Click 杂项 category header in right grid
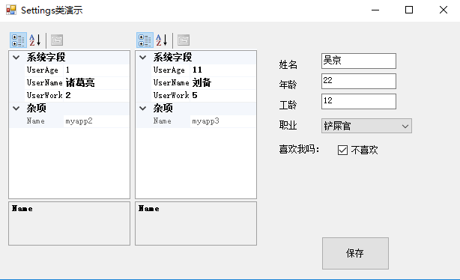The width and height of the screenshot is (460, 280). [163, 109]
